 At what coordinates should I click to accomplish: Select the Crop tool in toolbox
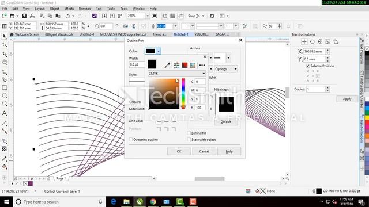5,54
